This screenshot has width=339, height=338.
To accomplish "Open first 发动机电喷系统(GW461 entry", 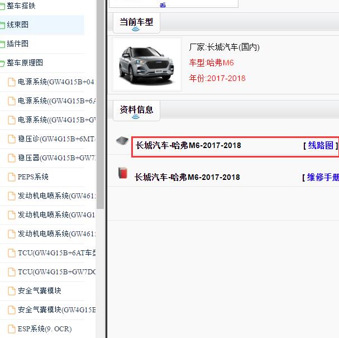I will (x=56, y=196).
